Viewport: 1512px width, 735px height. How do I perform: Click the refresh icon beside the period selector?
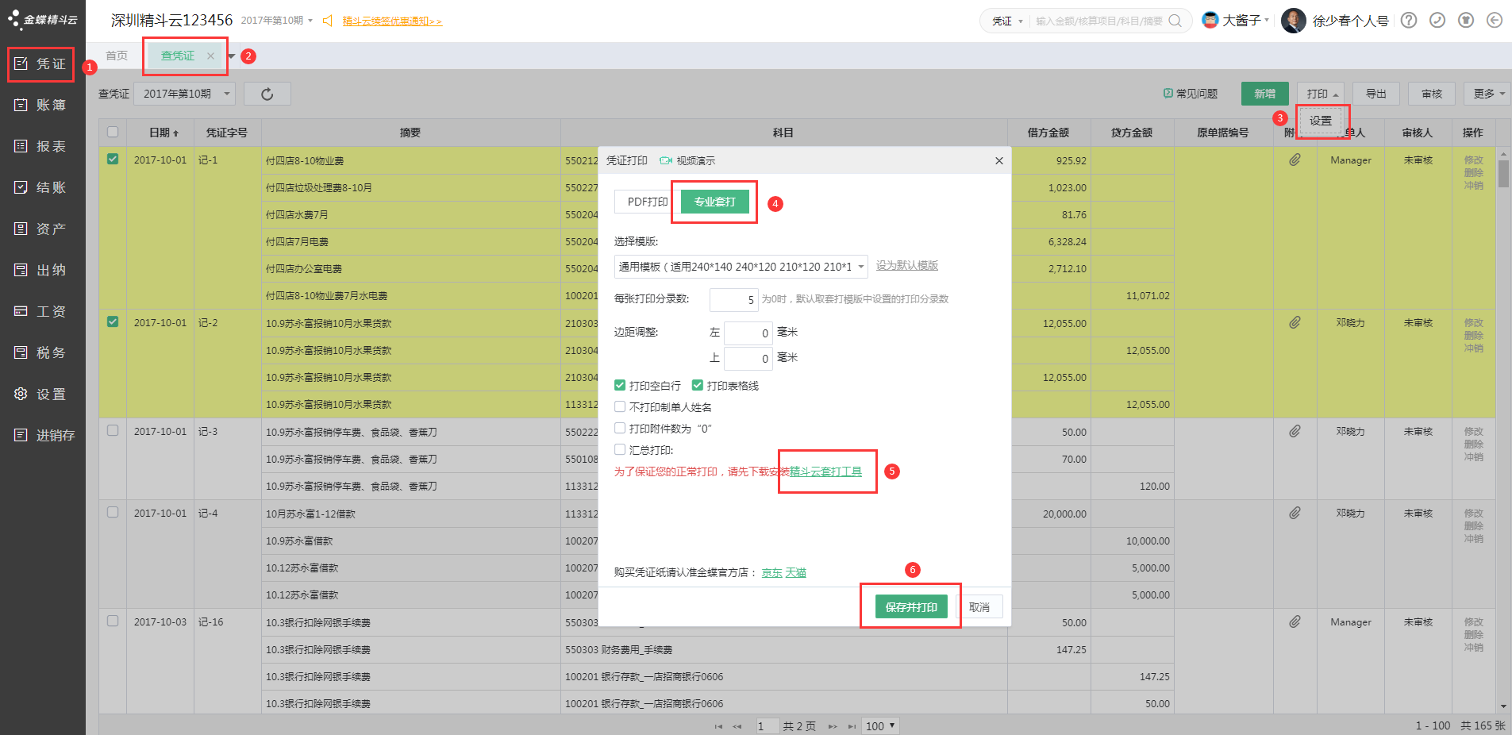tap(267, 94)
